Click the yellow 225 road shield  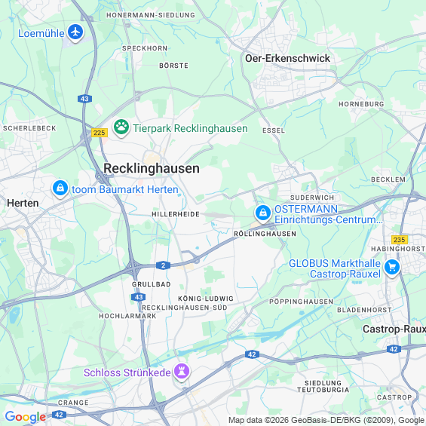[100, 133]
